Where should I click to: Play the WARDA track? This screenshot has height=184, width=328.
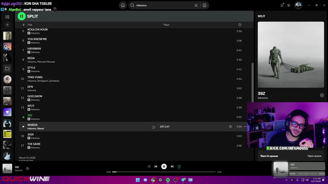click(x=23, y=126)
